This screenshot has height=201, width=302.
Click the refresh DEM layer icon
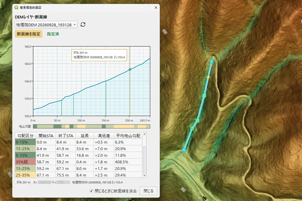(83, 24)
